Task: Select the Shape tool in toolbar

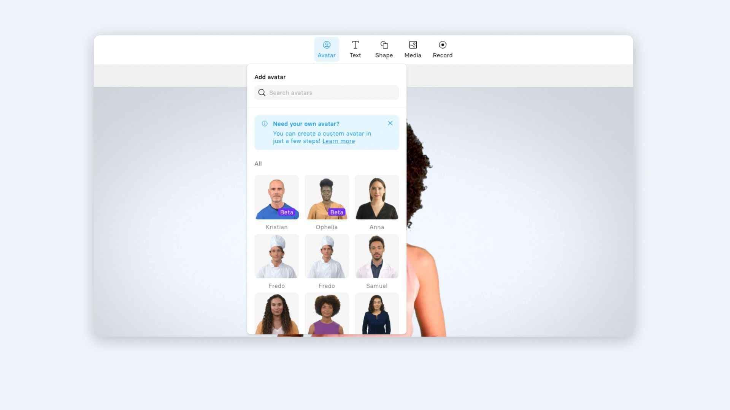Action: click(x=384, y=49)
